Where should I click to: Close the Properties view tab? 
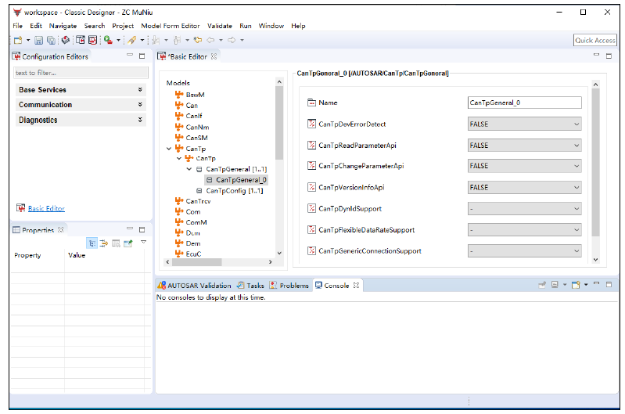point(60,230)
